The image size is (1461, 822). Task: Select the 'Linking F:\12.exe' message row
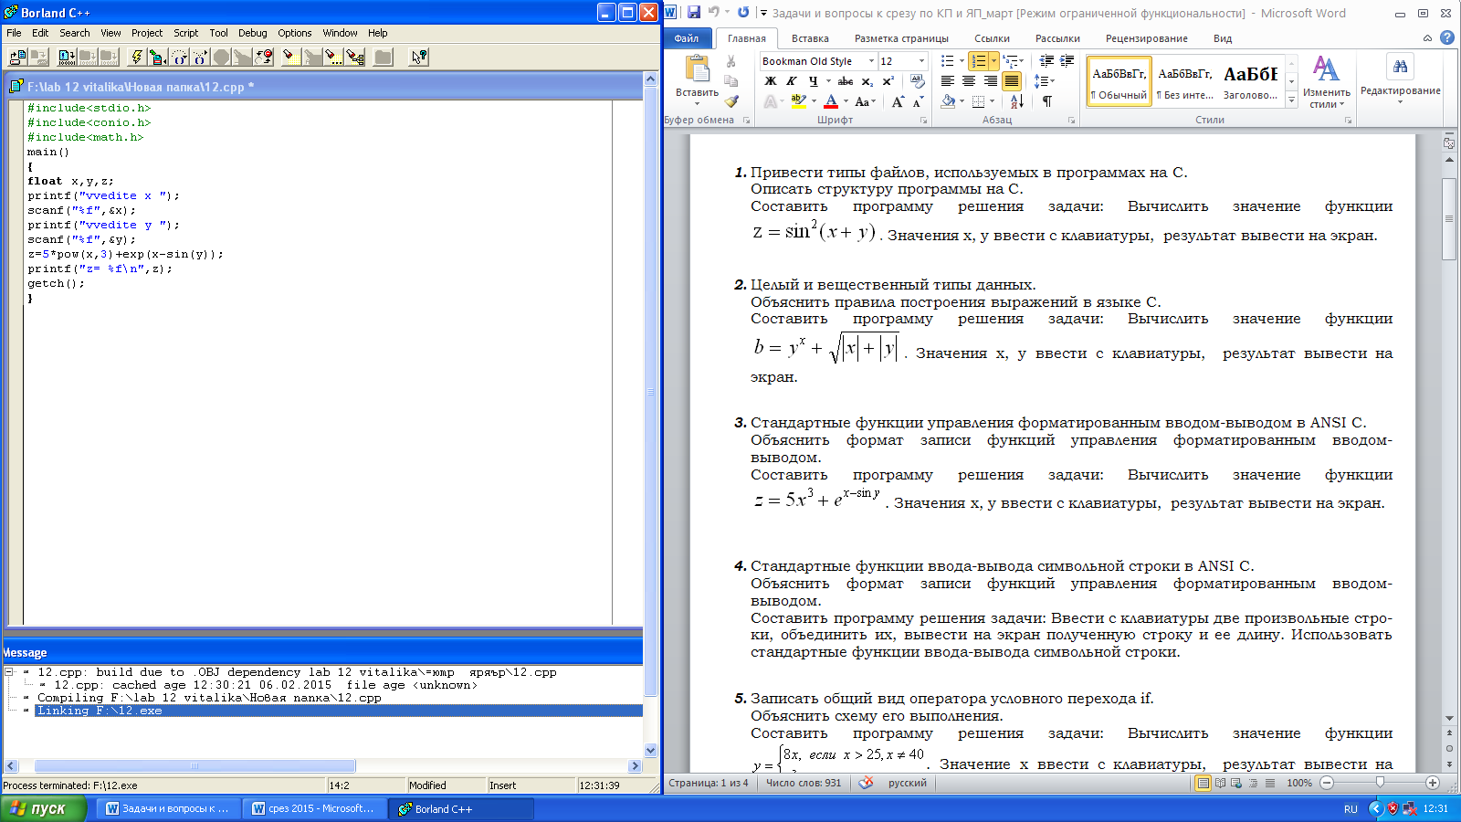click(338, 711)
